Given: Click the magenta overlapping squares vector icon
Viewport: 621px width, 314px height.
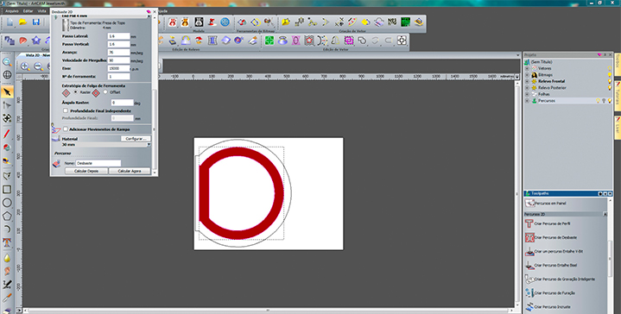Looking at the screenshot, I should 349,41.
